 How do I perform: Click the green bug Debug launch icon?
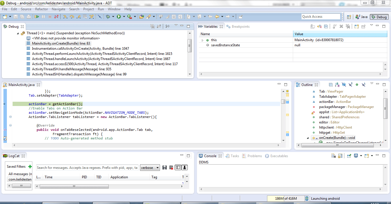[x=108, y=17]
